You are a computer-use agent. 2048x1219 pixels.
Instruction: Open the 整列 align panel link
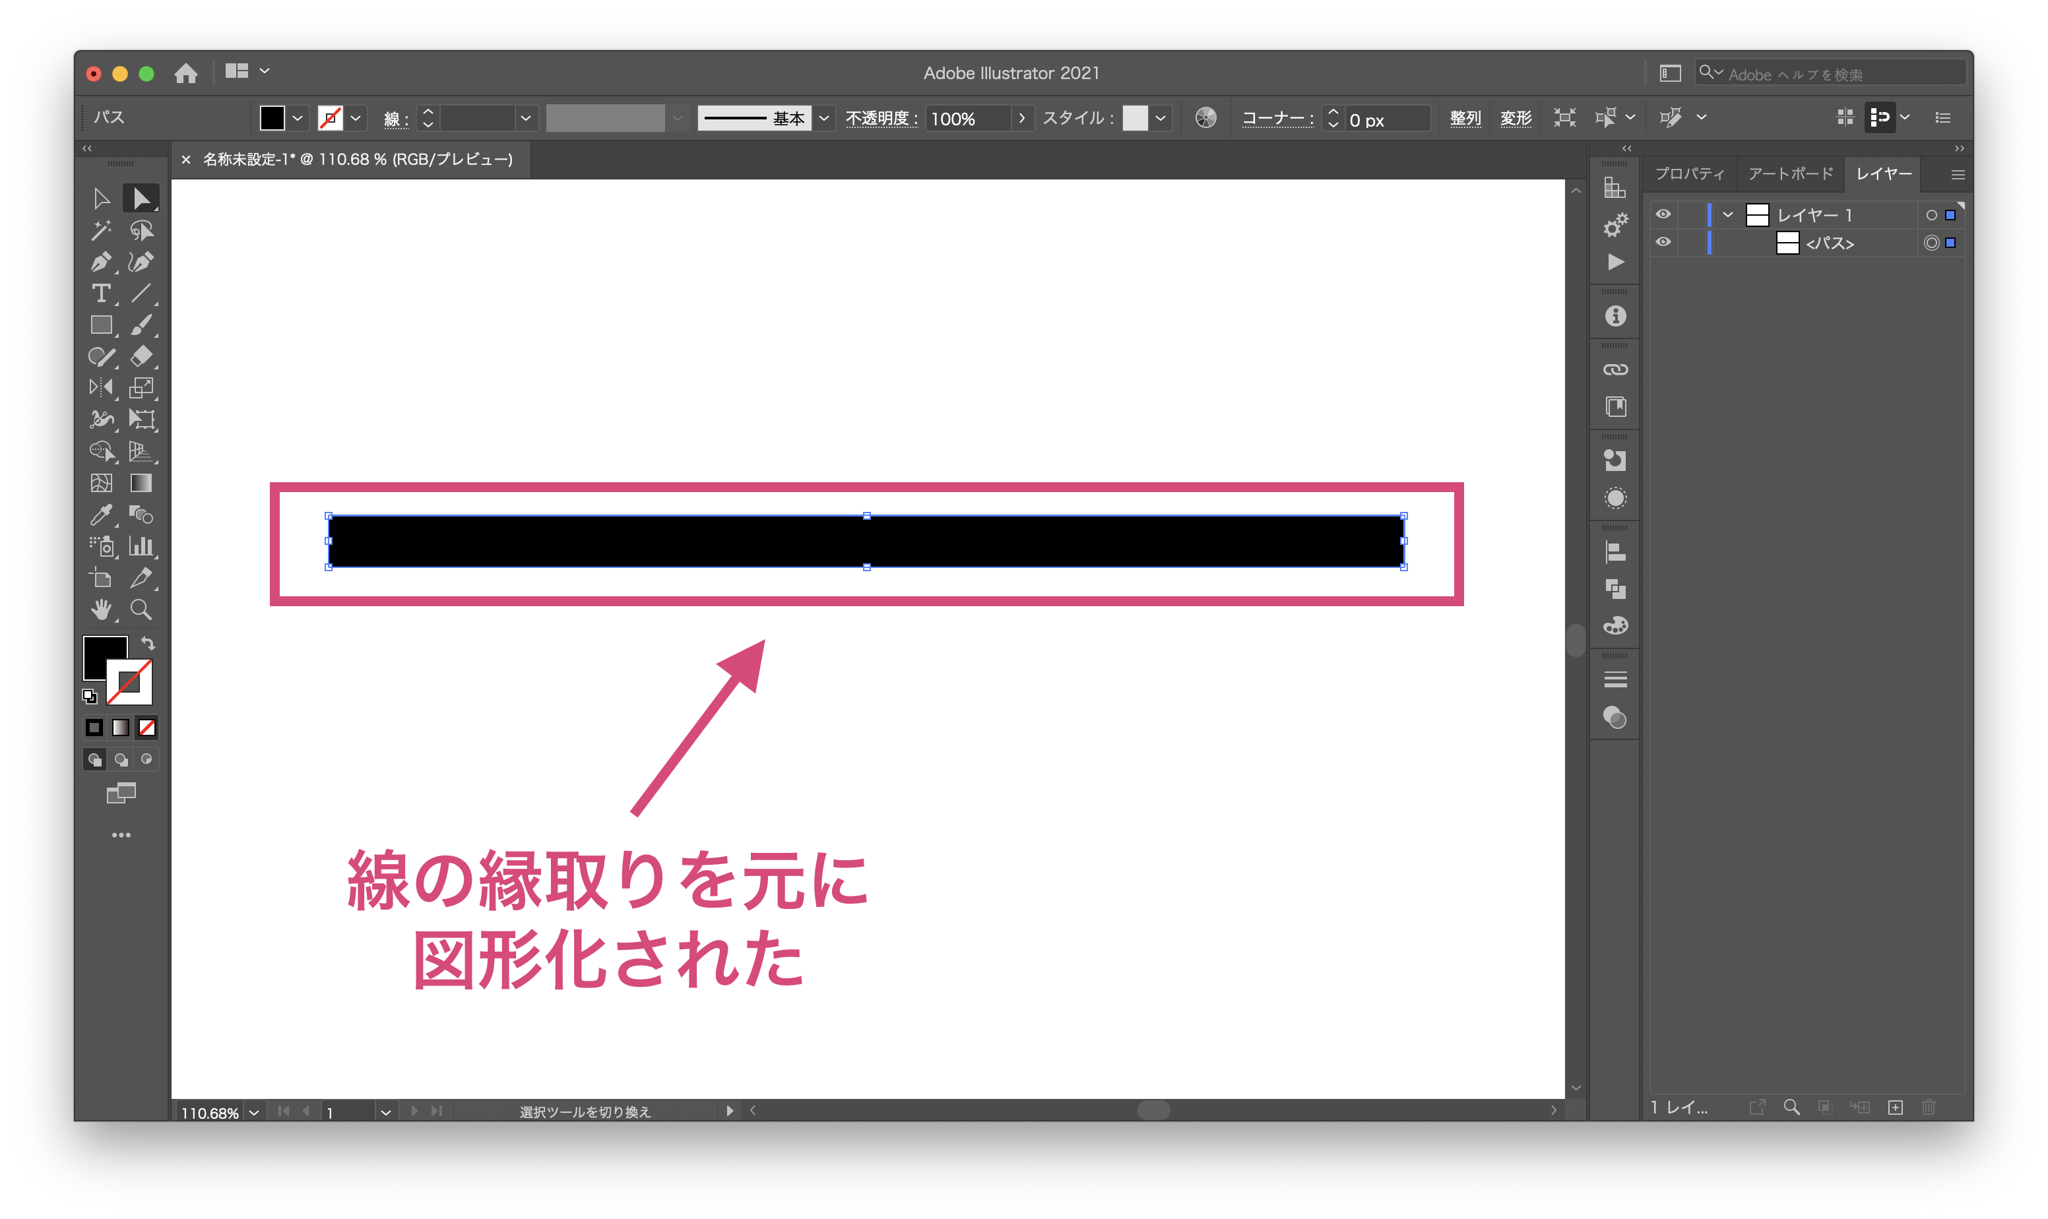pos(1465,118)
